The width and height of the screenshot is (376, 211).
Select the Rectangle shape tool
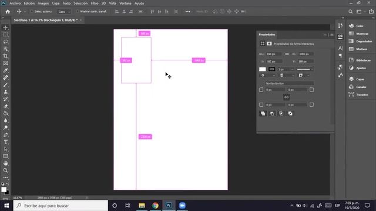point(5,156)
